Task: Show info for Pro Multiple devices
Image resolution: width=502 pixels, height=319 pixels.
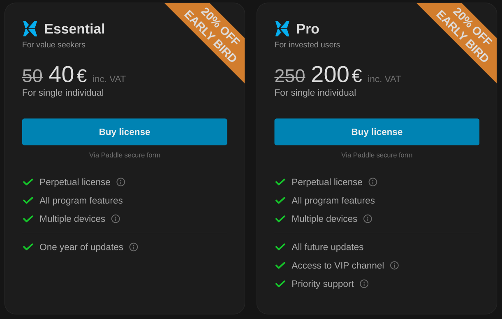Action: pyautogui.click(x=368, y=219)
